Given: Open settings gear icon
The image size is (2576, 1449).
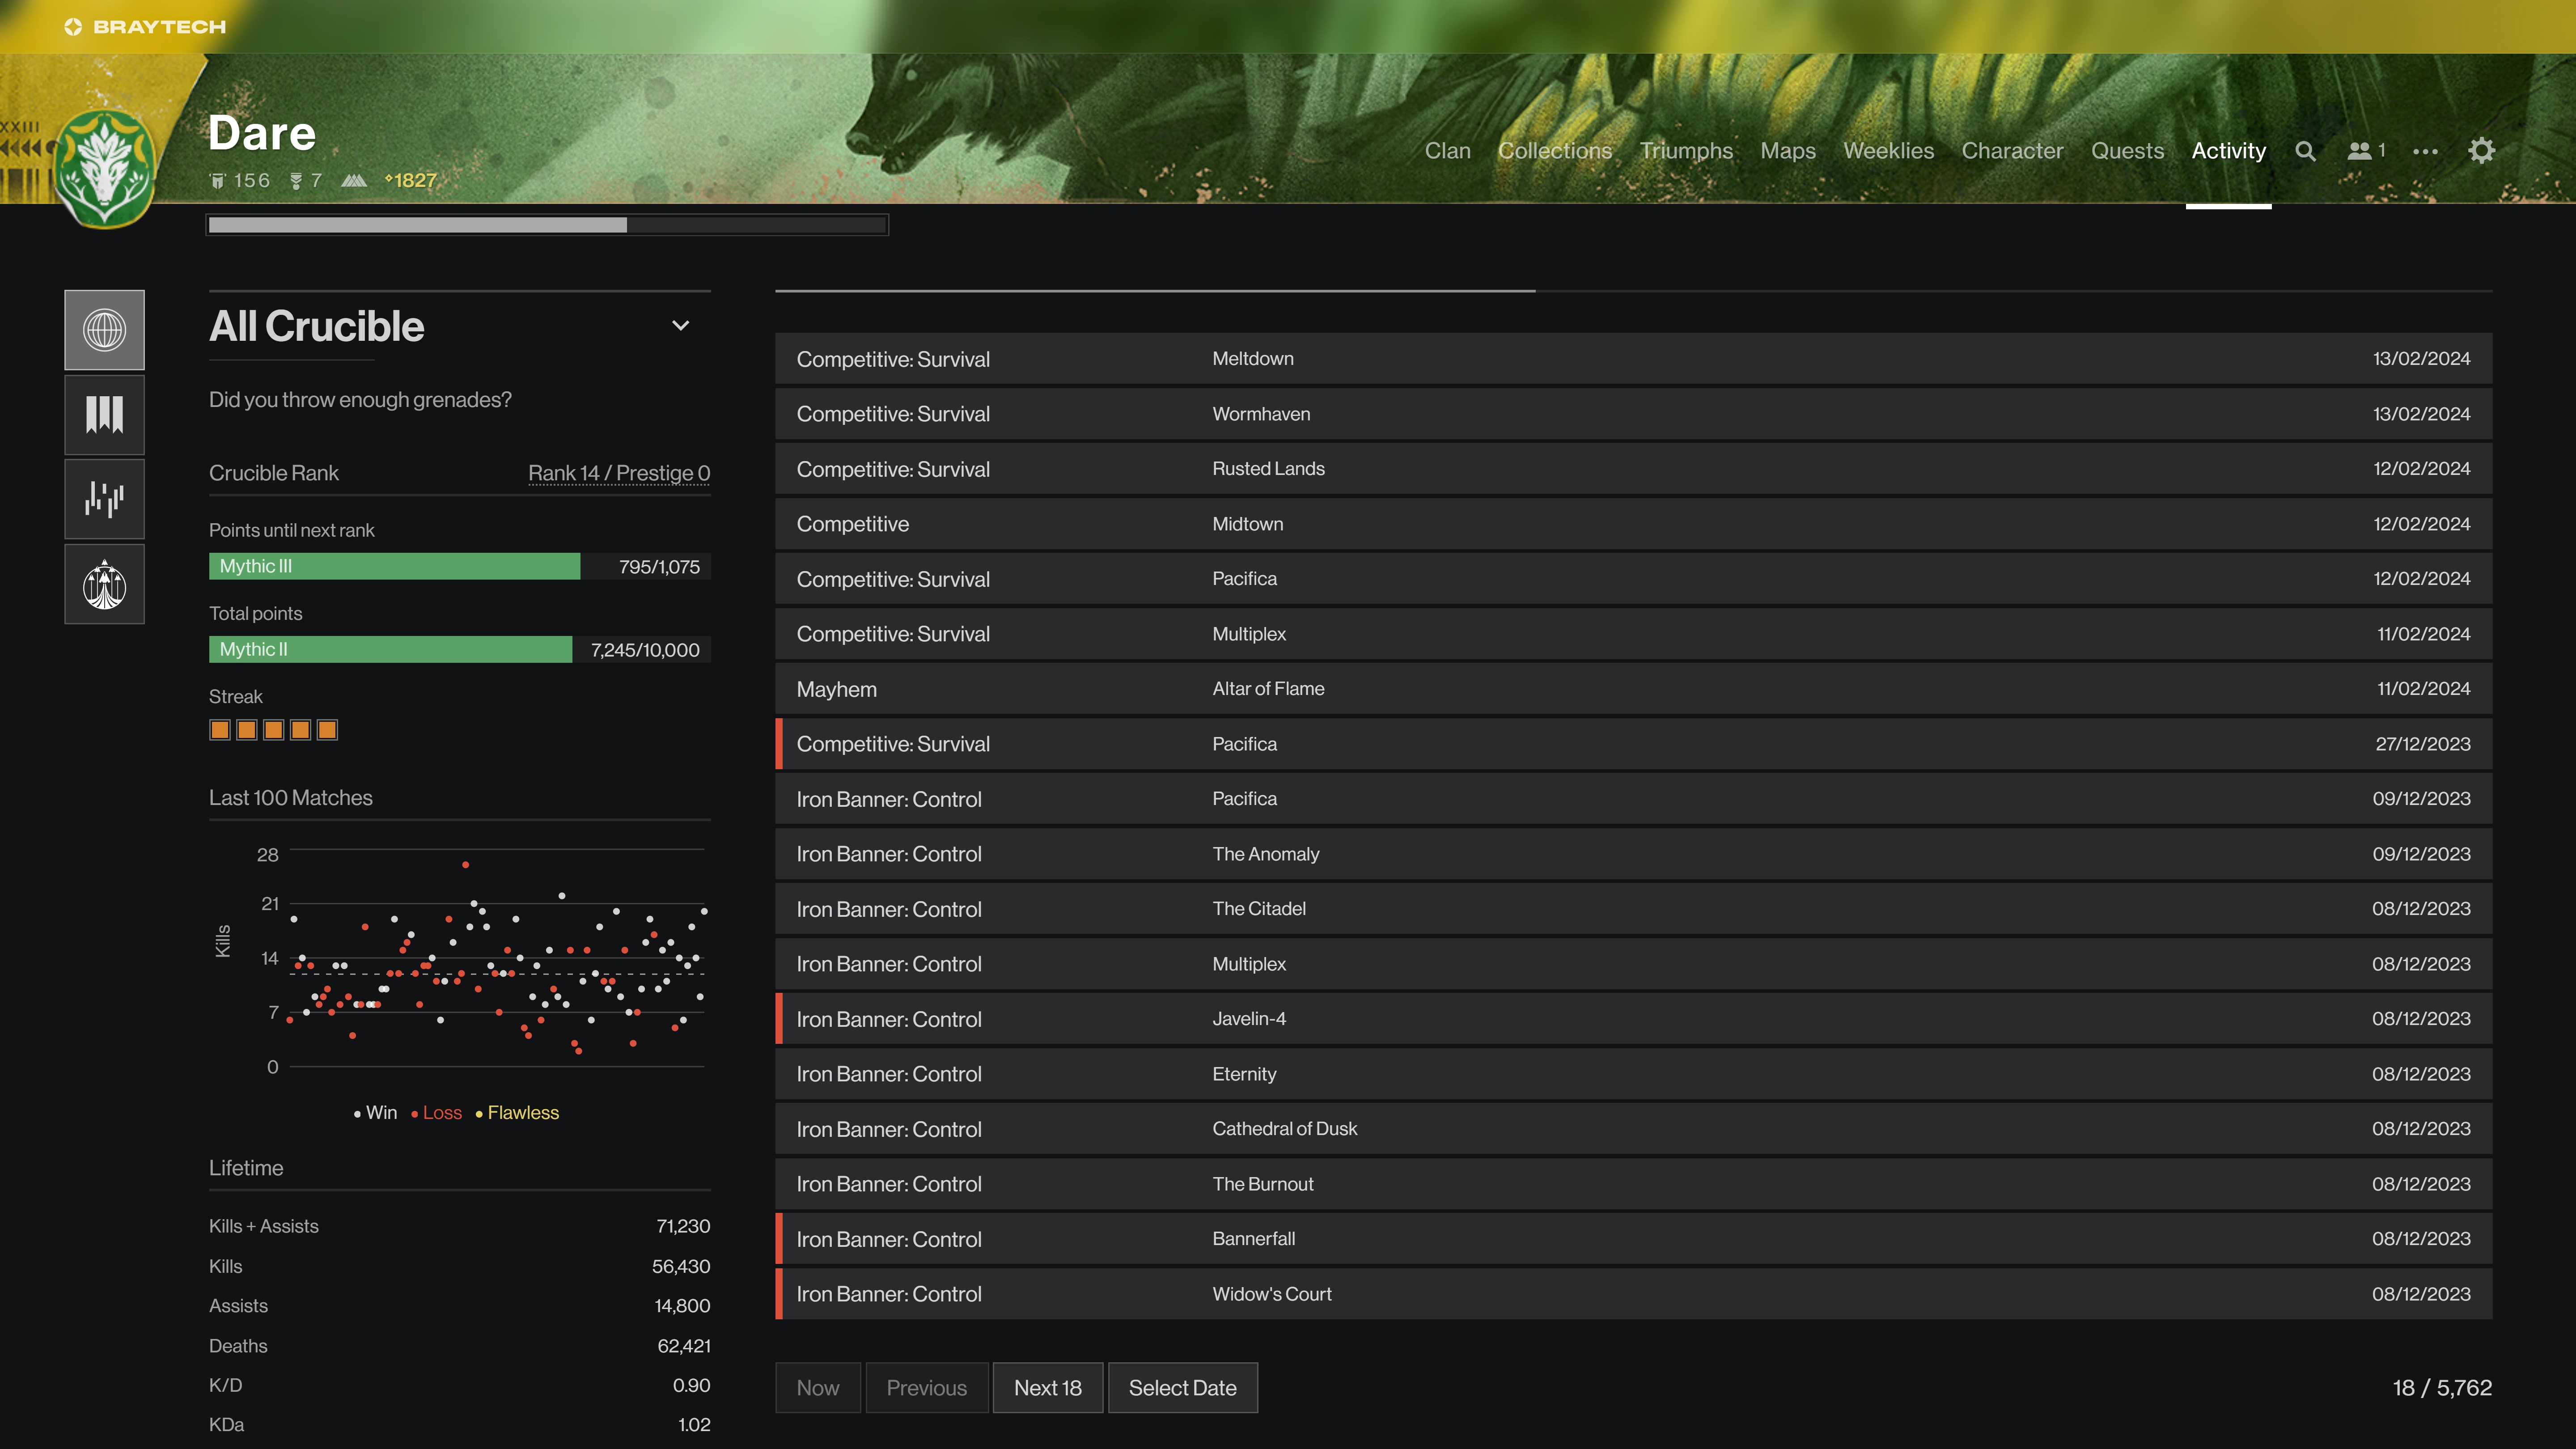Looking at the screenshot, I should 2481,151.
